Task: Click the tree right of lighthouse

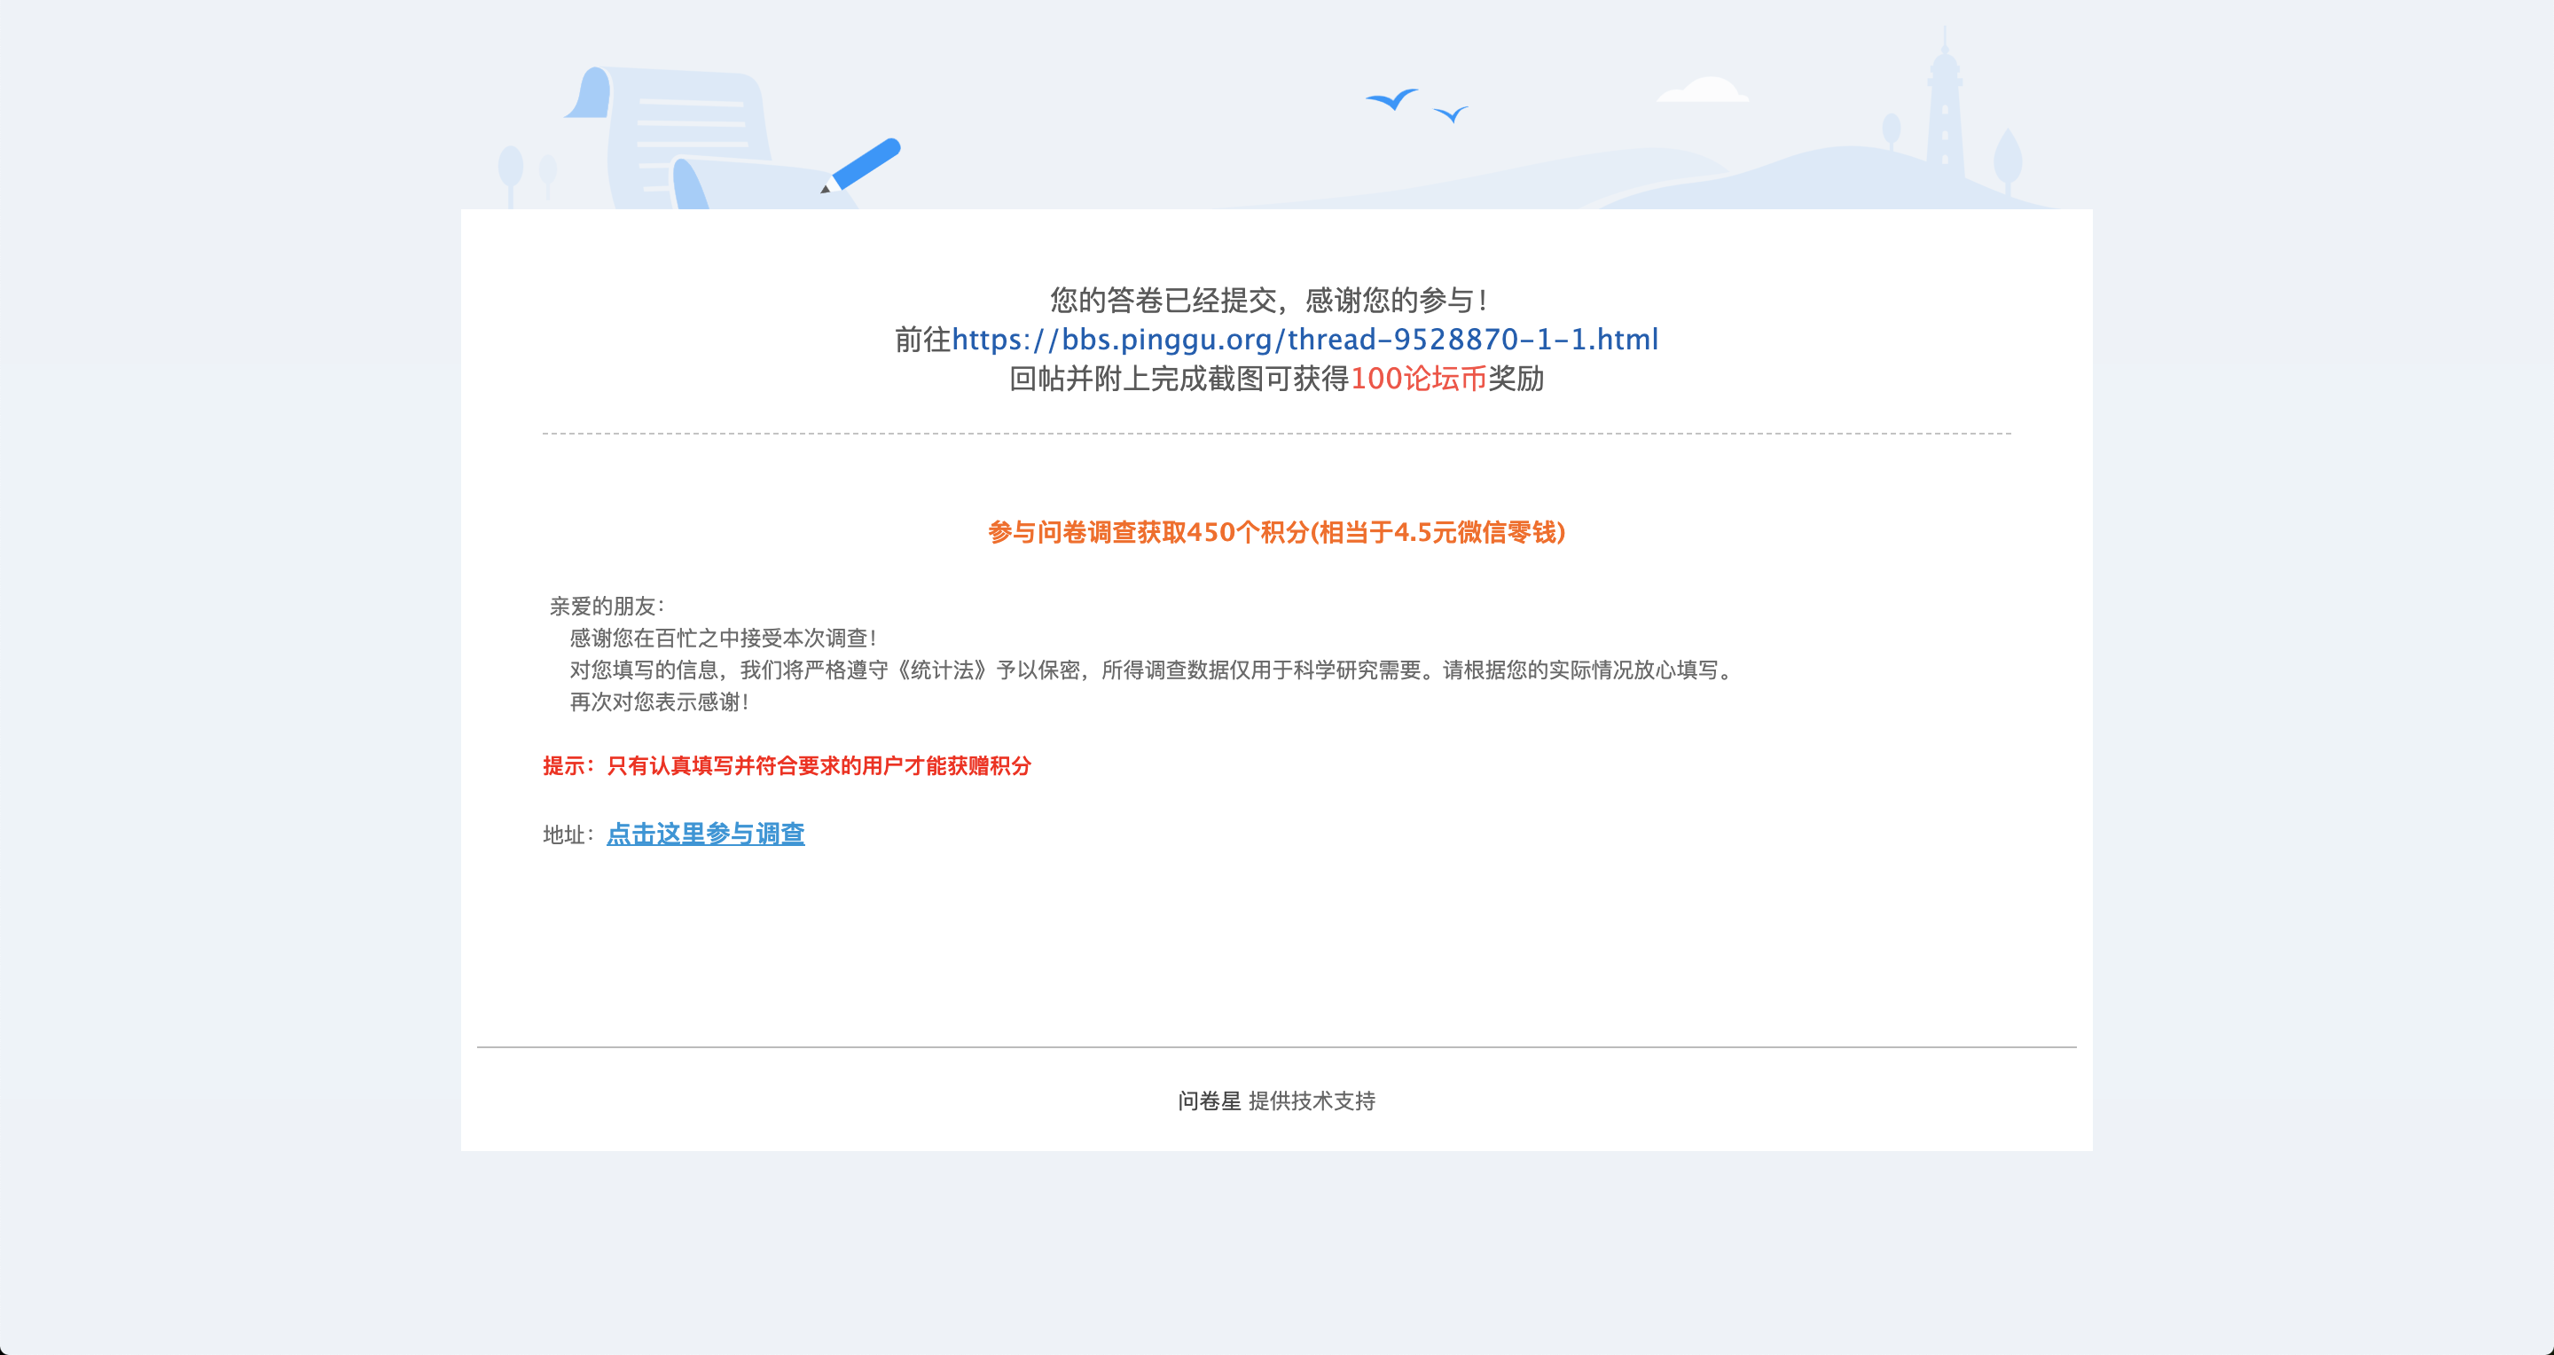Action: (x=2007, y=159)
